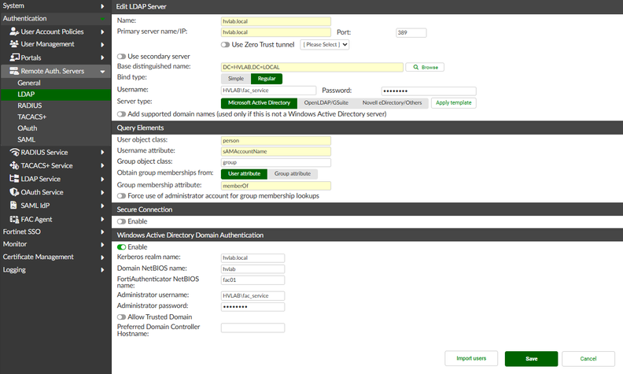The image size is (623, 374).
Task: Click the Base distinguished name field
Action: pos(312,67)
